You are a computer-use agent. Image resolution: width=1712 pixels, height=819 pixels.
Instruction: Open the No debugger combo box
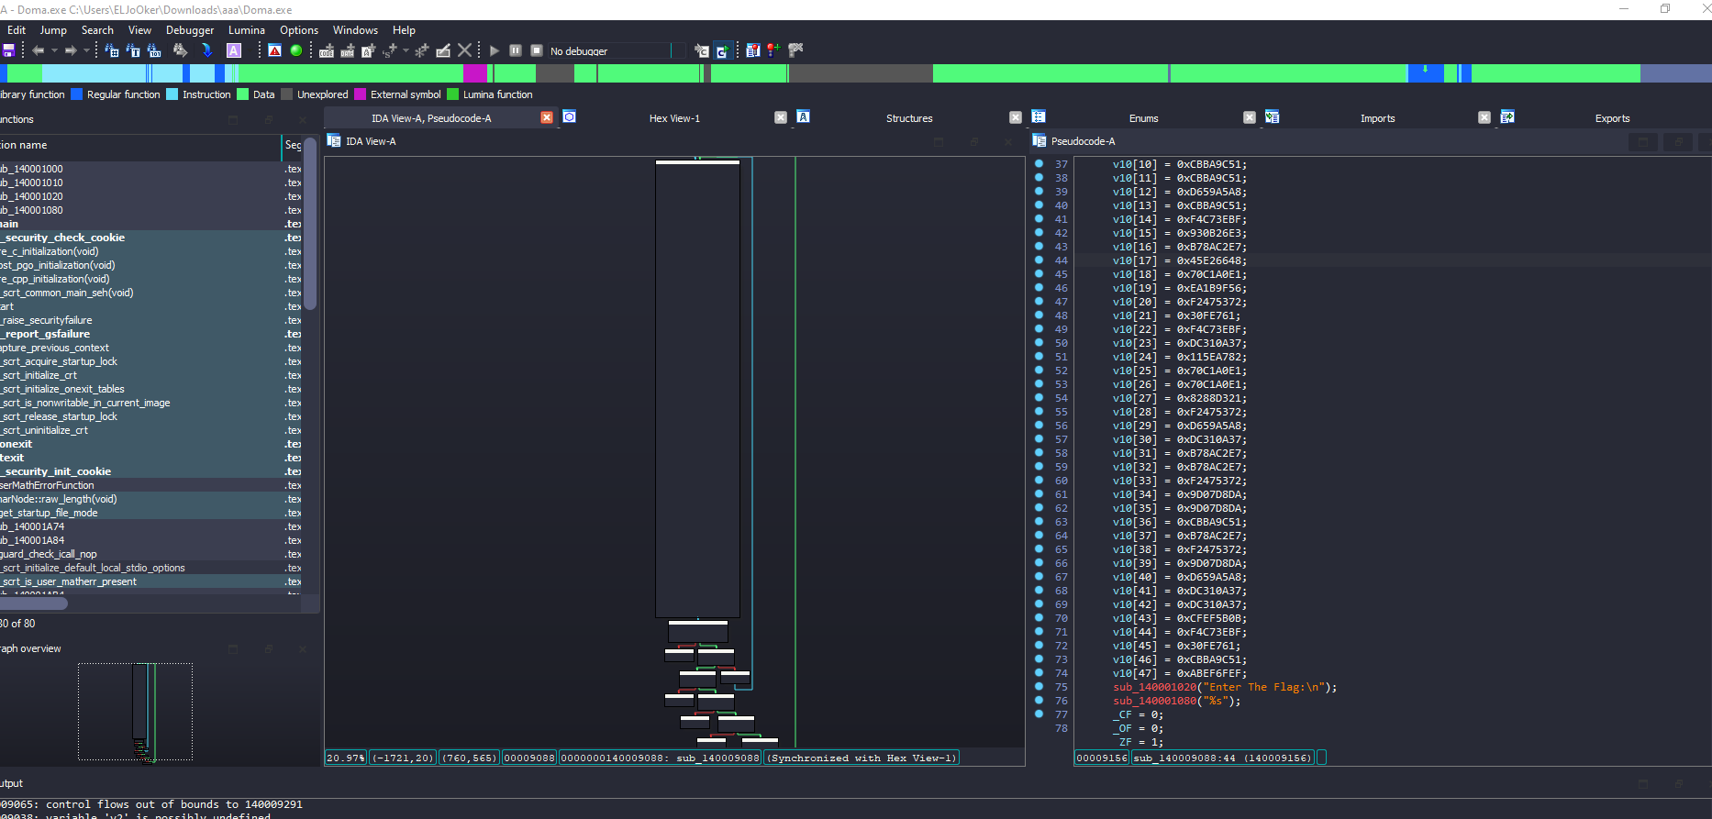click(x=610, y=51)
